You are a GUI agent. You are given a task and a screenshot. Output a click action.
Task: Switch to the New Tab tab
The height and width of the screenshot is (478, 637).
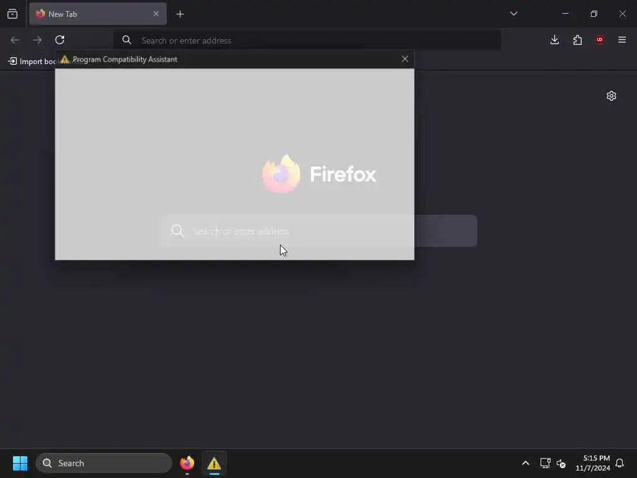tap(98, 14)
